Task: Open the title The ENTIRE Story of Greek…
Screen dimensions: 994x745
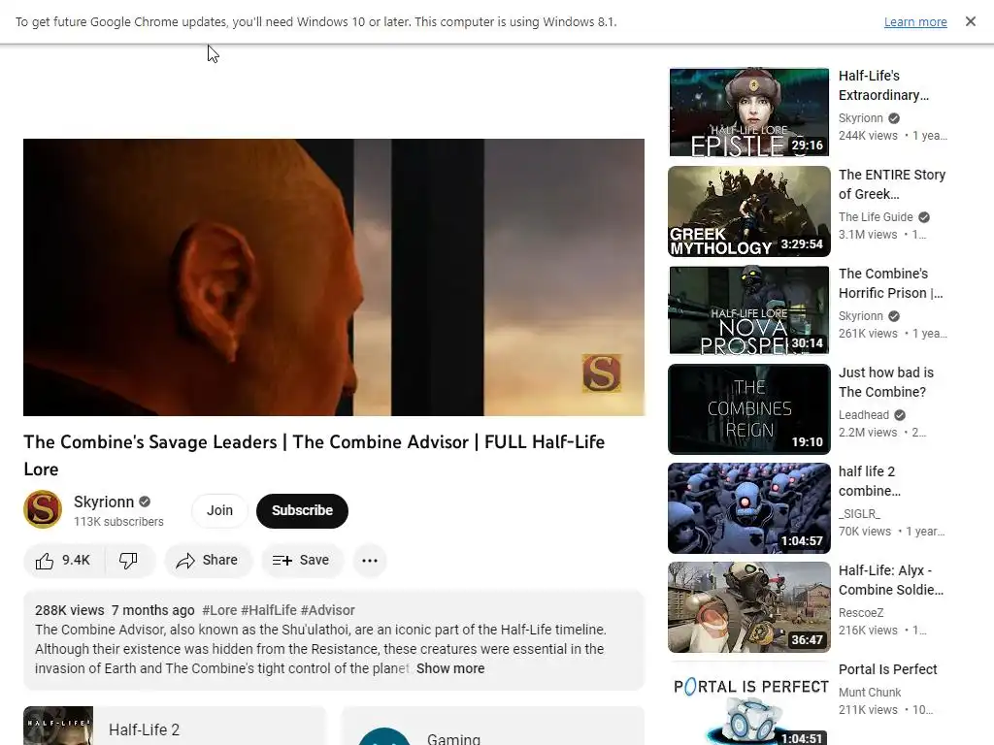Action: pyautogui.click(x=892, y=184)
